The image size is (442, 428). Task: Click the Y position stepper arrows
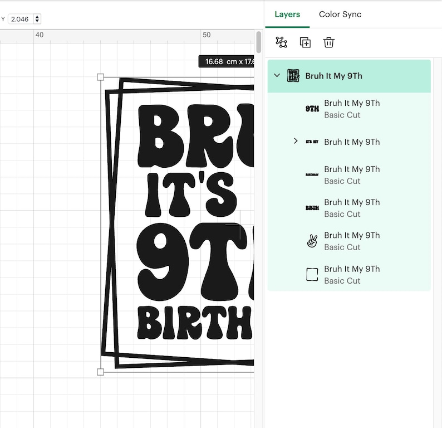click(x=37, y=19)
